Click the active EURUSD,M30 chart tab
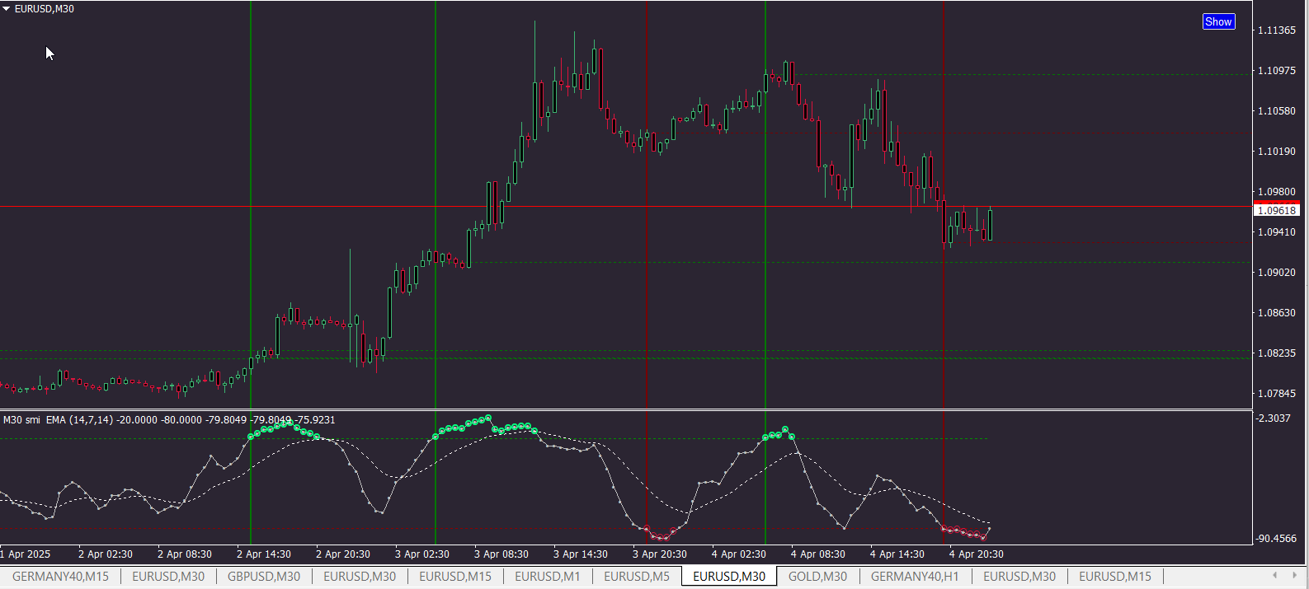The height and width of the screenshot is (589, 1309). click(729, 577)
